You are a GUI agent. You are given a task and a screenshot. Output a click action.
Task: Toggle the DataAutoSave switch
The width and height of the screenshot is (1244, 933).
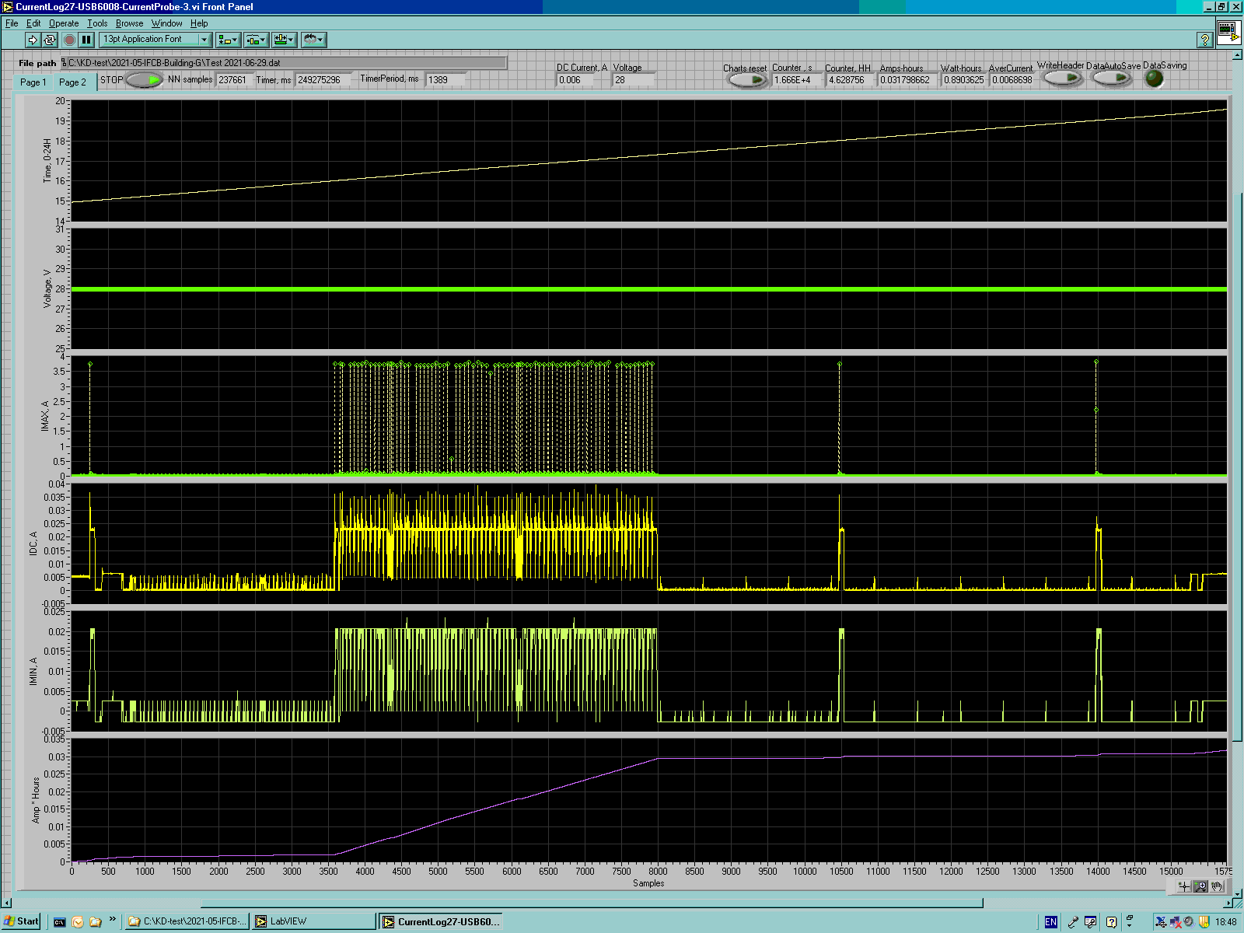pyautogui.click(x=1112, y=78)
